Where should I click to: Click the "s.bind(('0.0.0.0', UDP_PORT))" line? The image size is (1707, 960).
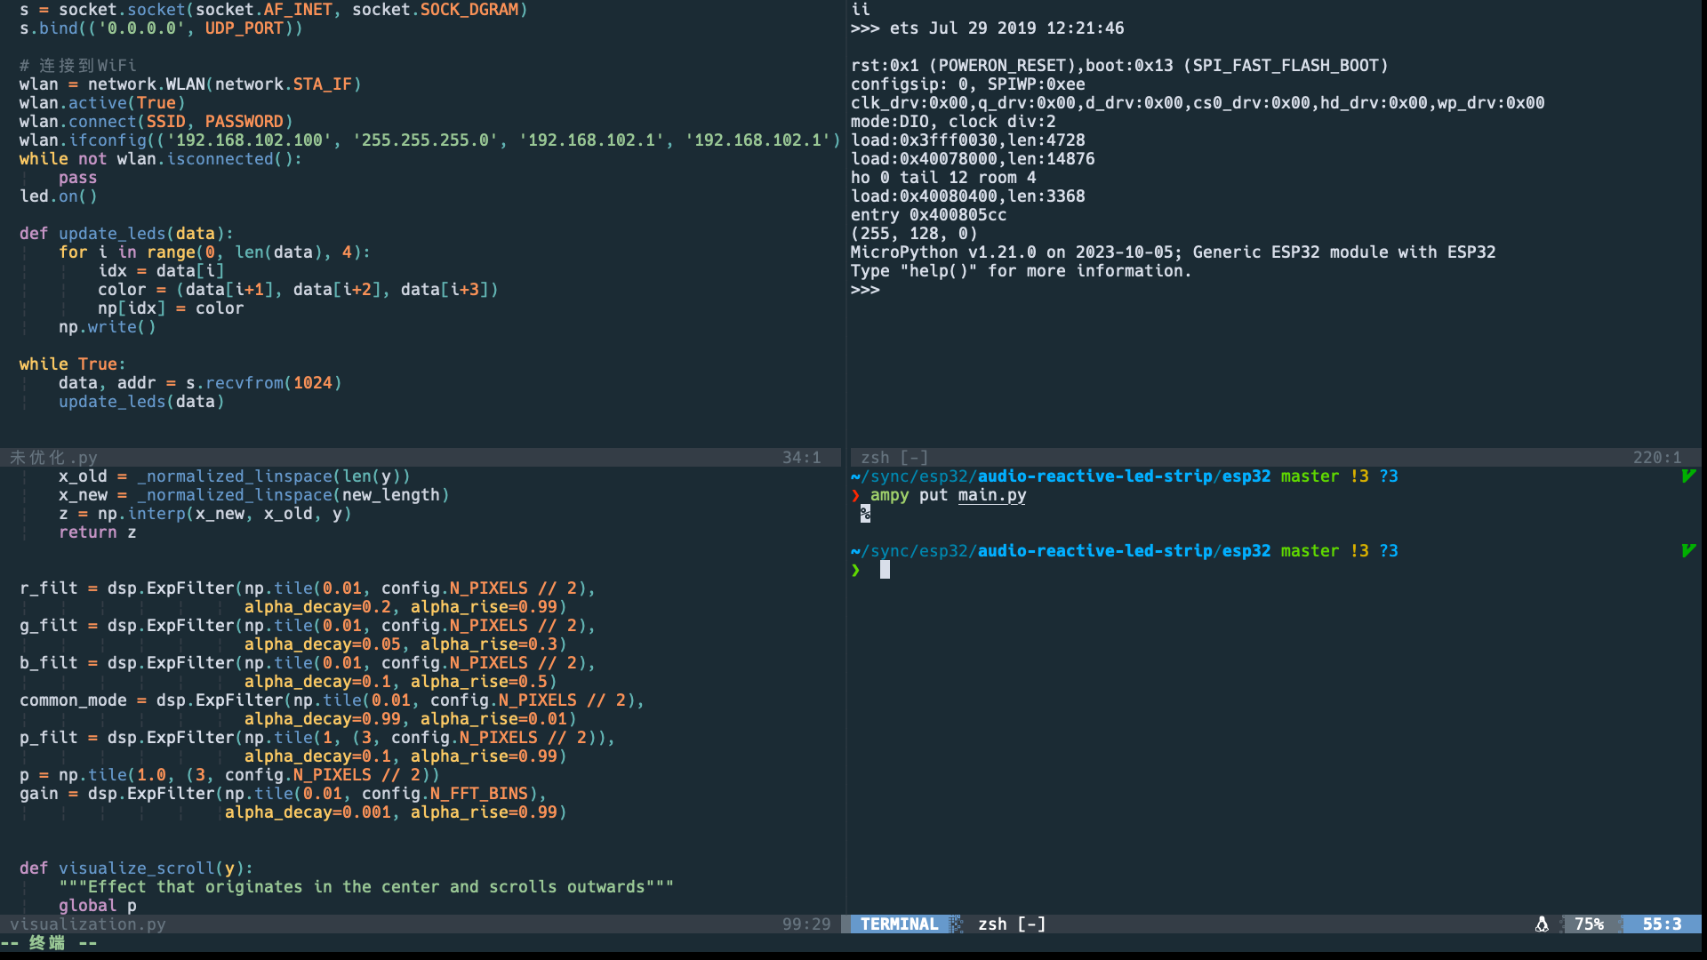[x=161, y=28]
